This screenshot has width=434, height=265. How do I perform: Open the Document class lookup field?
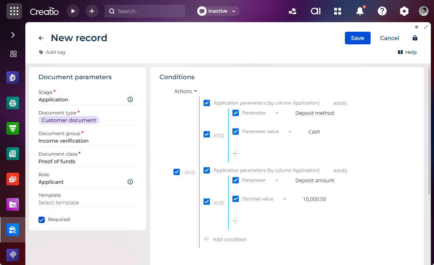coord(87,162)
